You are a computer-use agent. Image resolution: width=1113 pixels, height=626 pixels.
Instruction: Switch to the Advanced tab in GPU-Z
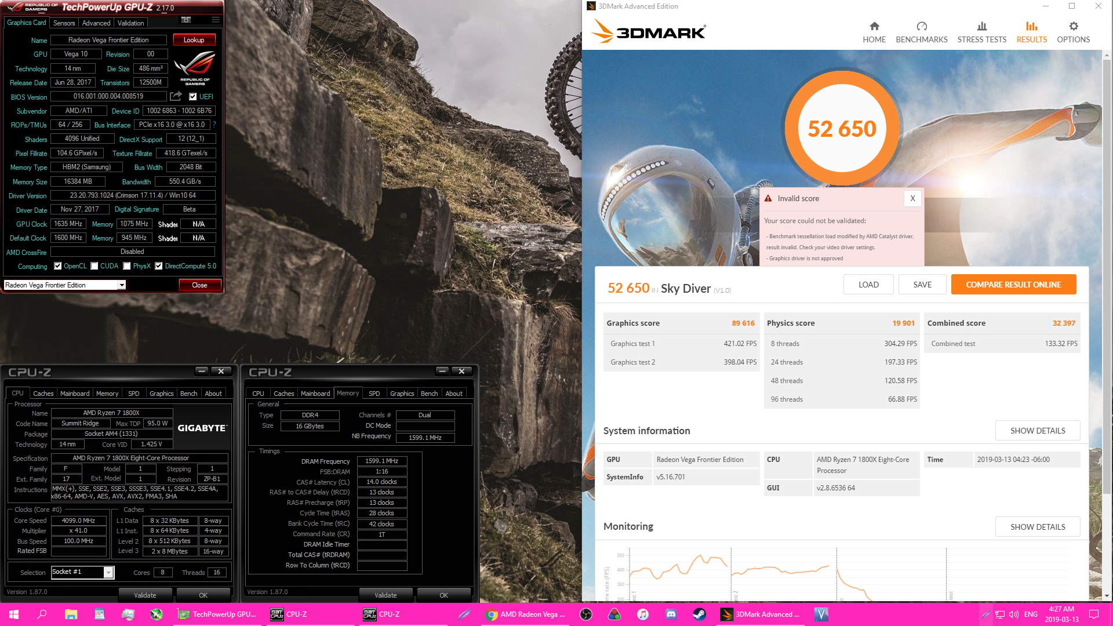coord(96,23)
